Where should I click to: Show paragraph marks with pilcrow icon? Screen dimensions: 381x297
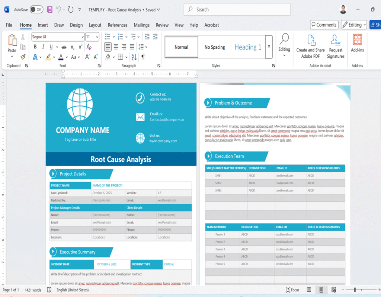coord(143,57)
